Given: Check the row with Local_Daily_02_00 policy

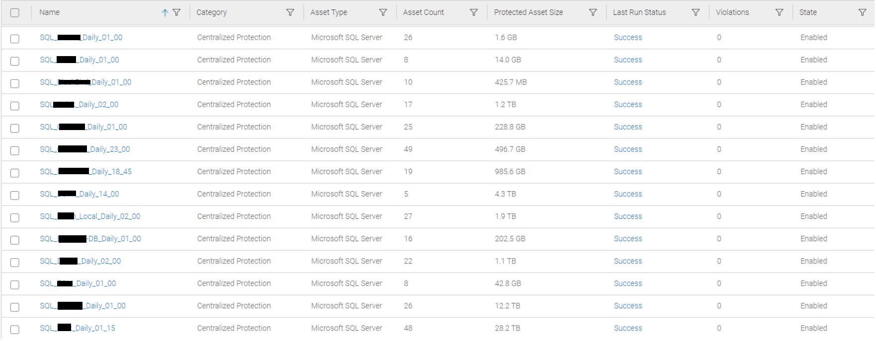Looking at the screenshot, I should point(15,217).
